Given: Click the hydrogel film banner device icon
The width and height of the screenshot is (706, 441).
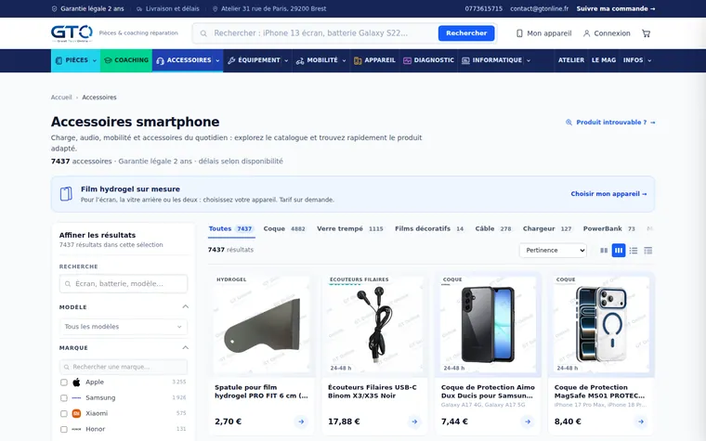Looking at the screenshot, I should coord(66,194).
